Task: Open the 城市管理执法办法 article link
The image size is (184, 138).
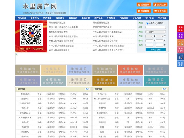Action: click(x=57, y=23)
